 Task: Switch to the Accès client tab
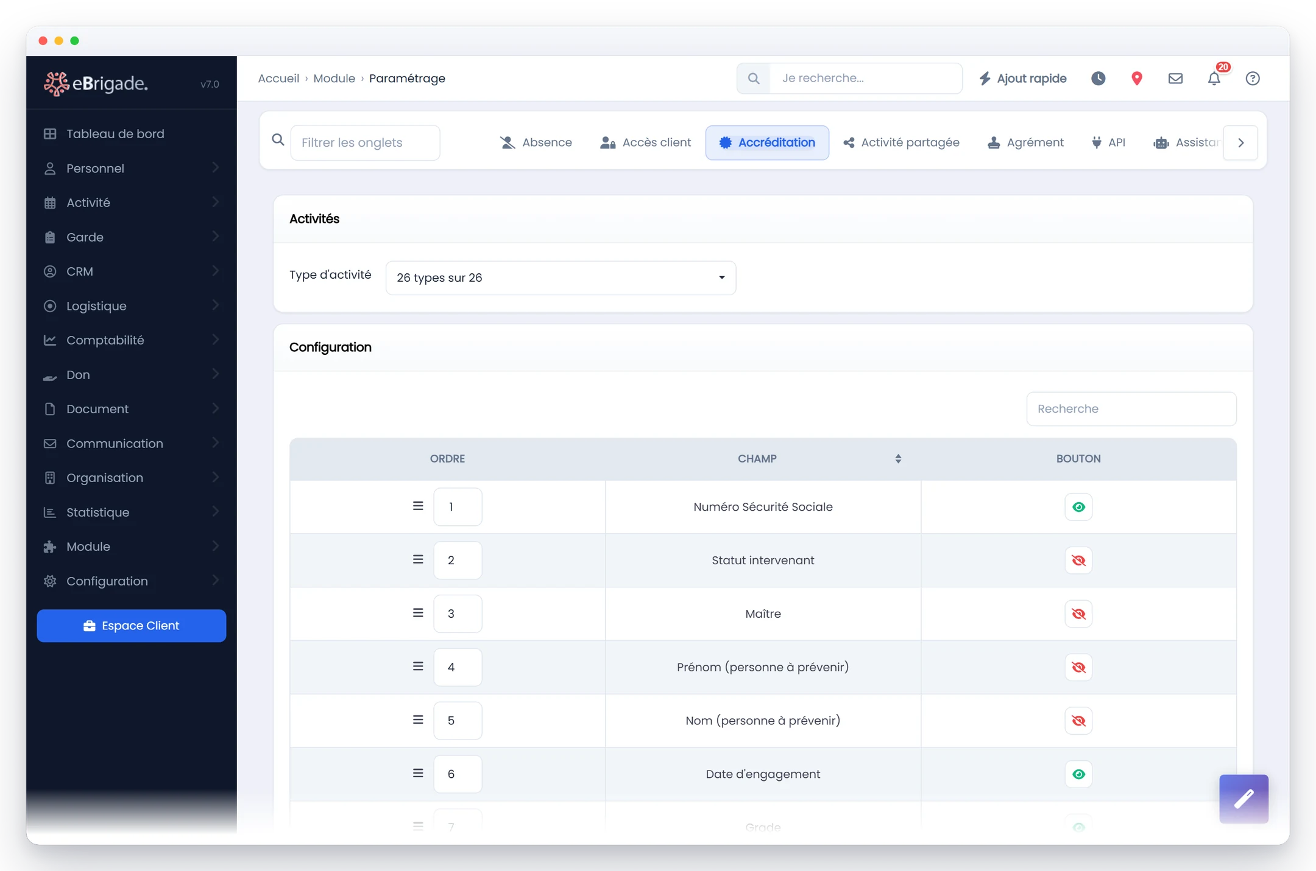click(646, 142)
